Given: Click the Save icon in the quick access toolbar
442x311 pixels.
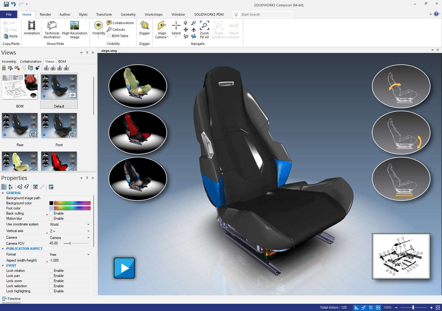Looking at the screenshot, I should coord(6,4).
